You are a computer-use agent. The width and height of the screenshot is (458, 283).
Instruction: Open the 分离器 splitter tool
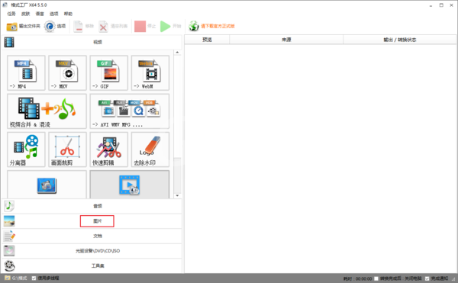click(26, 150)
